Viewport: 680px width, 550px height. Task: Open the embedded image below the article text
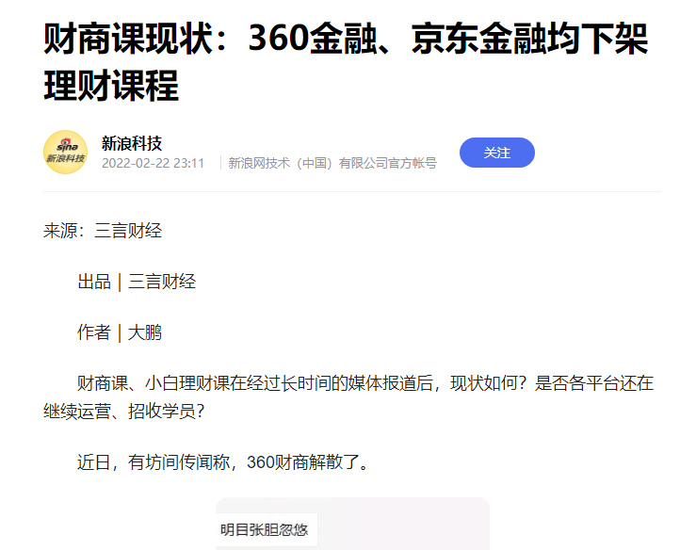point(352,524)
